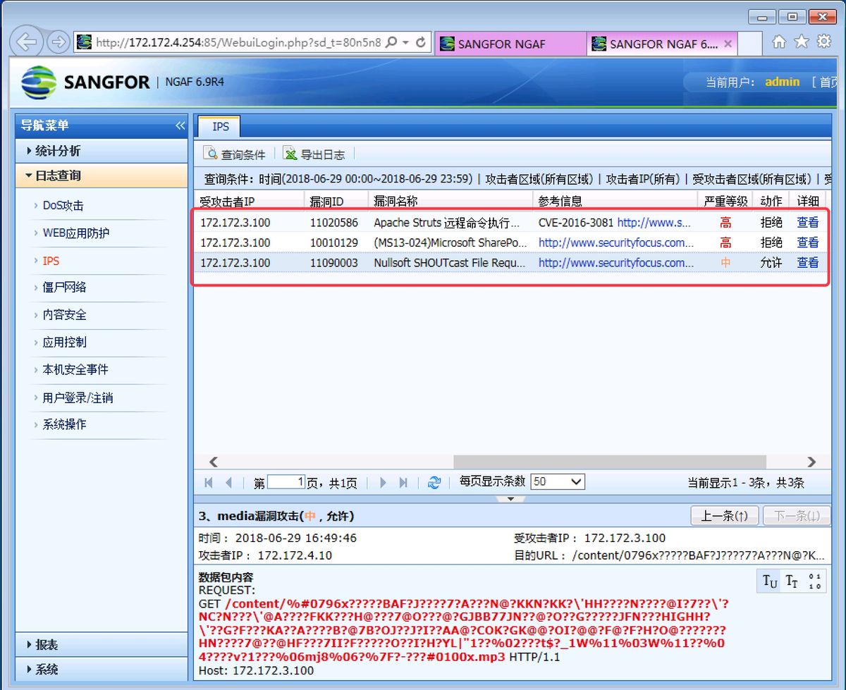Go to first page of results
846x690 pixels.
209,483
